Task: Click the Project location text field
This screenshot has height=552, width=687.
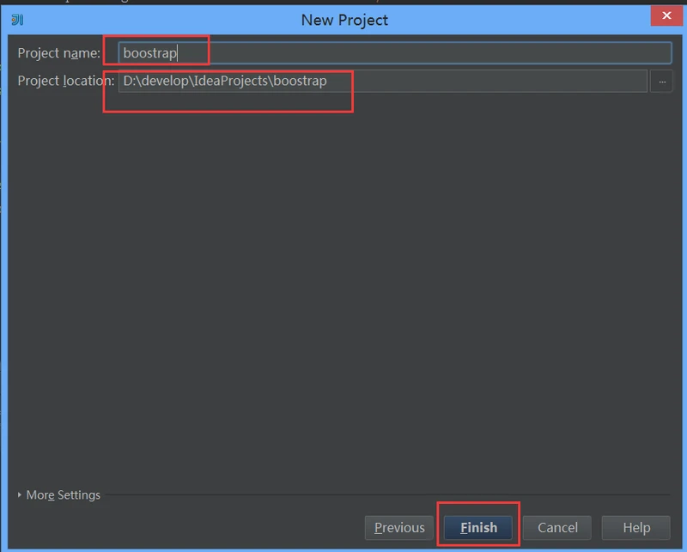Action: point(382,81)
